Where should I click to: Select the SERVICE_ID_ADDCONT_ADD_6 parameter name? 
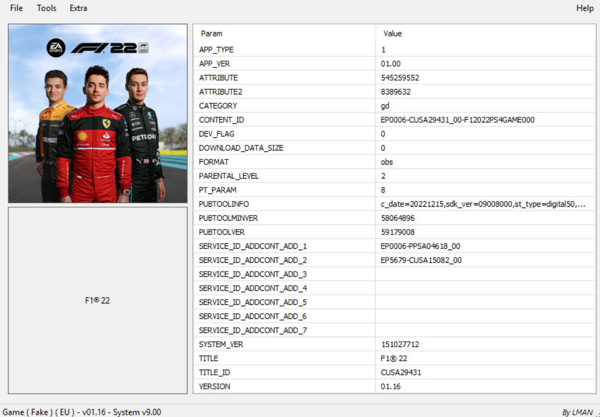pos(253,316)
